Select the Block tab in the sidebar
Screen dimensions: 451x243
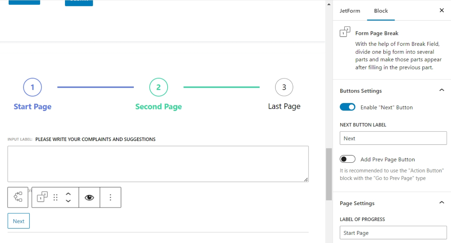tap(381, 10)
